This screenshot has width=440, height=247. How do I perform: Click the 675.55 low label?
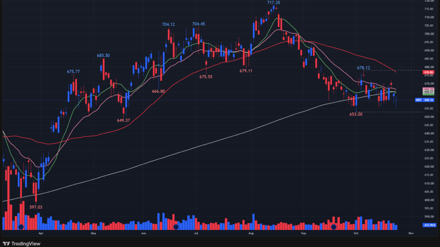coord(206,77)
